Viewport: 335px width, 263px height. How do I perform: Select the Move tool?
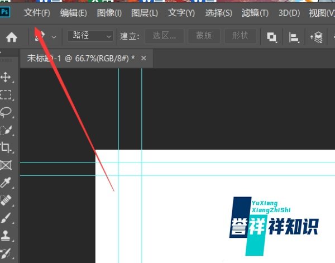[6, 77]
